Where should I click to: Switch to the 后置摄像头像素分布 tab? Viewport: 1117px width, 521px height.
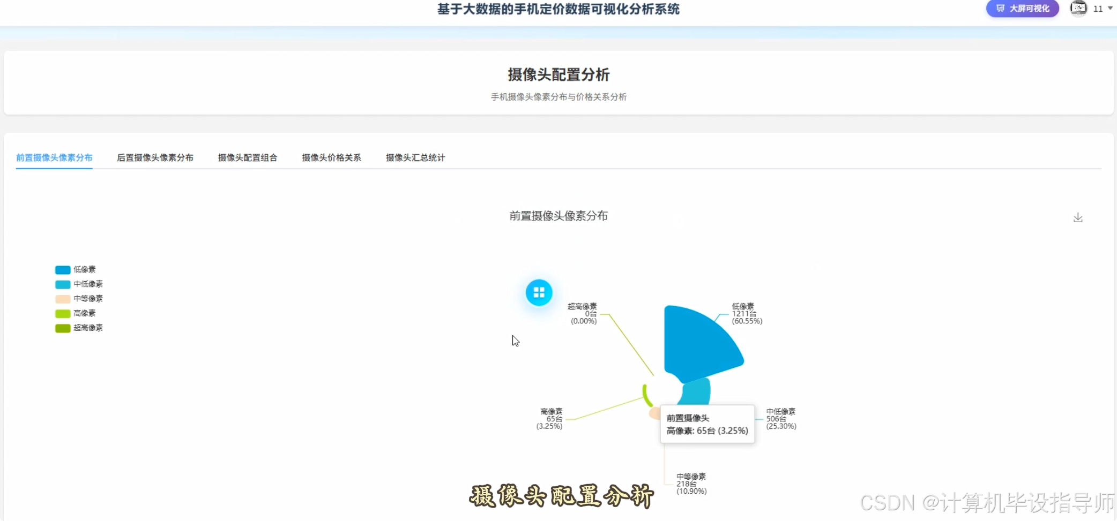coord(155,157)
